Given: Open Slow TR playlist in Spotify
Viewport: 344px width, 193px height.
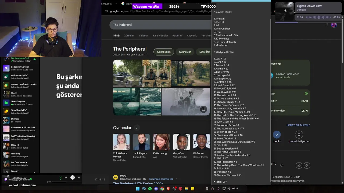Looking at the screenshot, I should (x=20, y=146).
